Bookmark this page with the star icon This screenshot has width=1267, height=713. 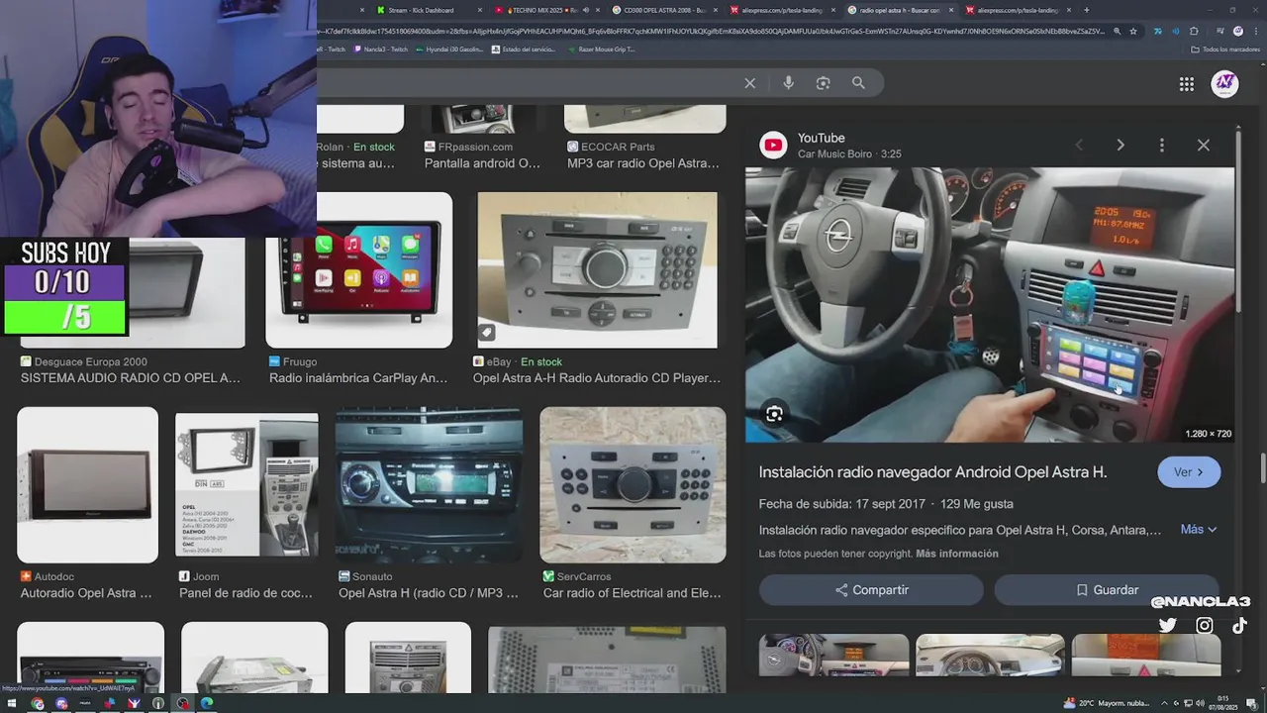pyautogui.click(x=1133, y=31)
